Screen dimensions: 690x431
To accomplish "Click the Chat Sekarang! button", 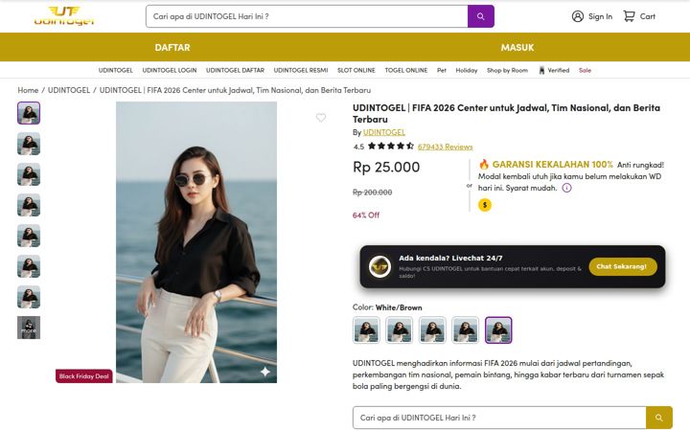I will (623, 266).
